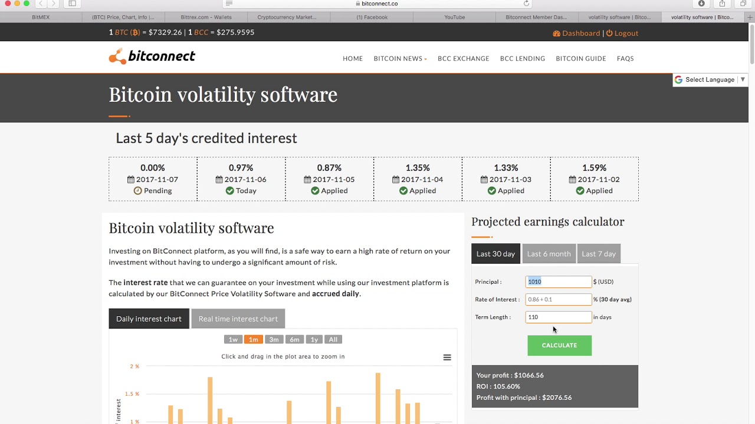This screenshot has height=424, width=755.
Task: Set chart range to 6m
Action: pyautogui.click(x=294, y=339)
